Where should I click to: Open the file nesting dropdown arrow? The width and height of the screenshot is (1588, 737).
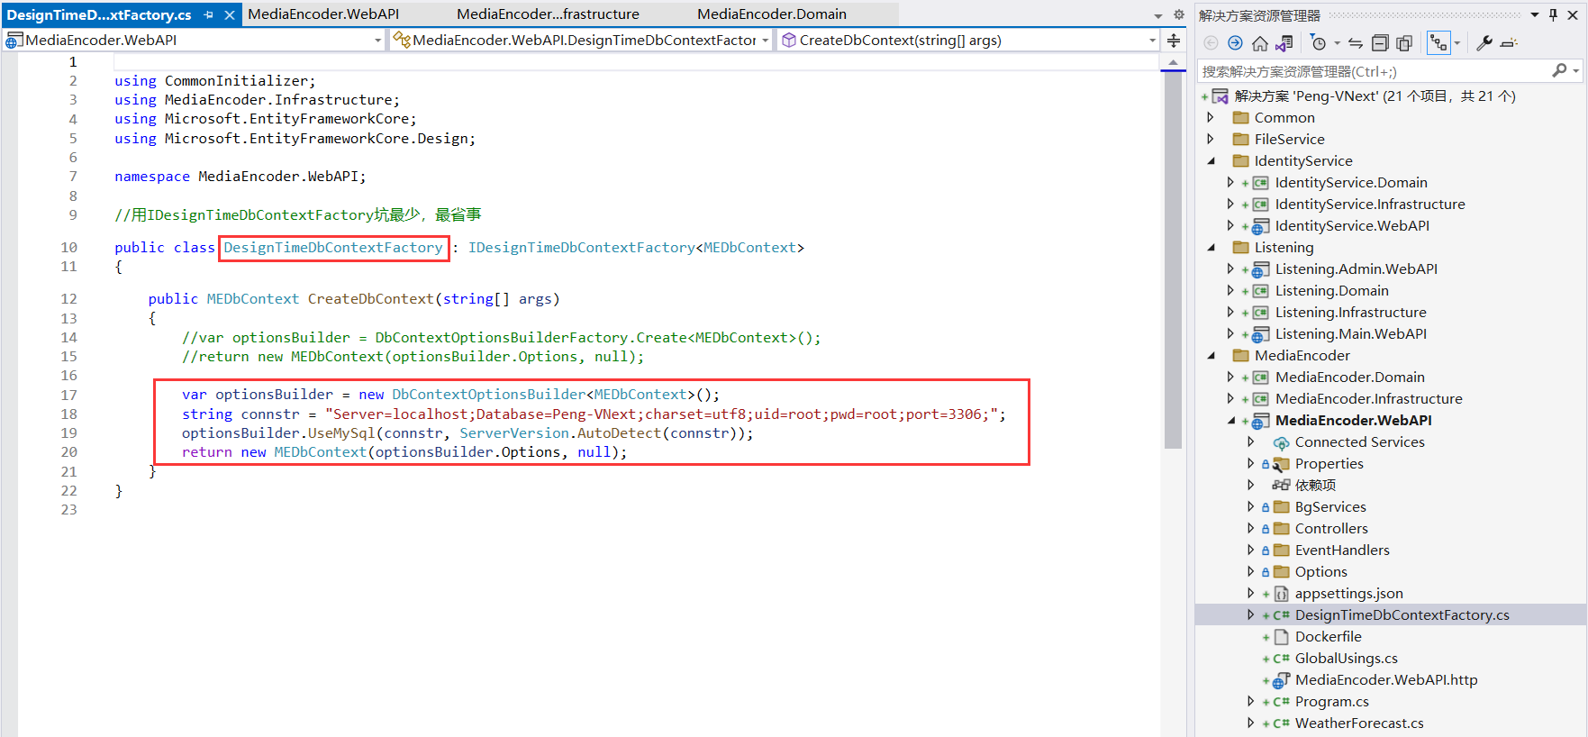pyautogui.click(x=1457, y=42)
